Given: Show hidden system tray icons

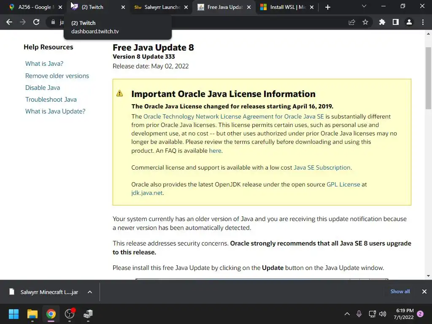Looking at the screenshot, I should [347, 314].
